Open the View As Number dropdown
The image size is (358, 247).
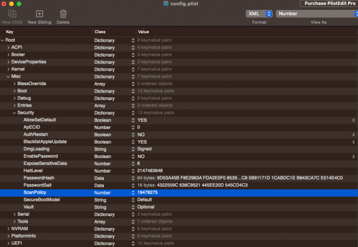tap(317, 14)
